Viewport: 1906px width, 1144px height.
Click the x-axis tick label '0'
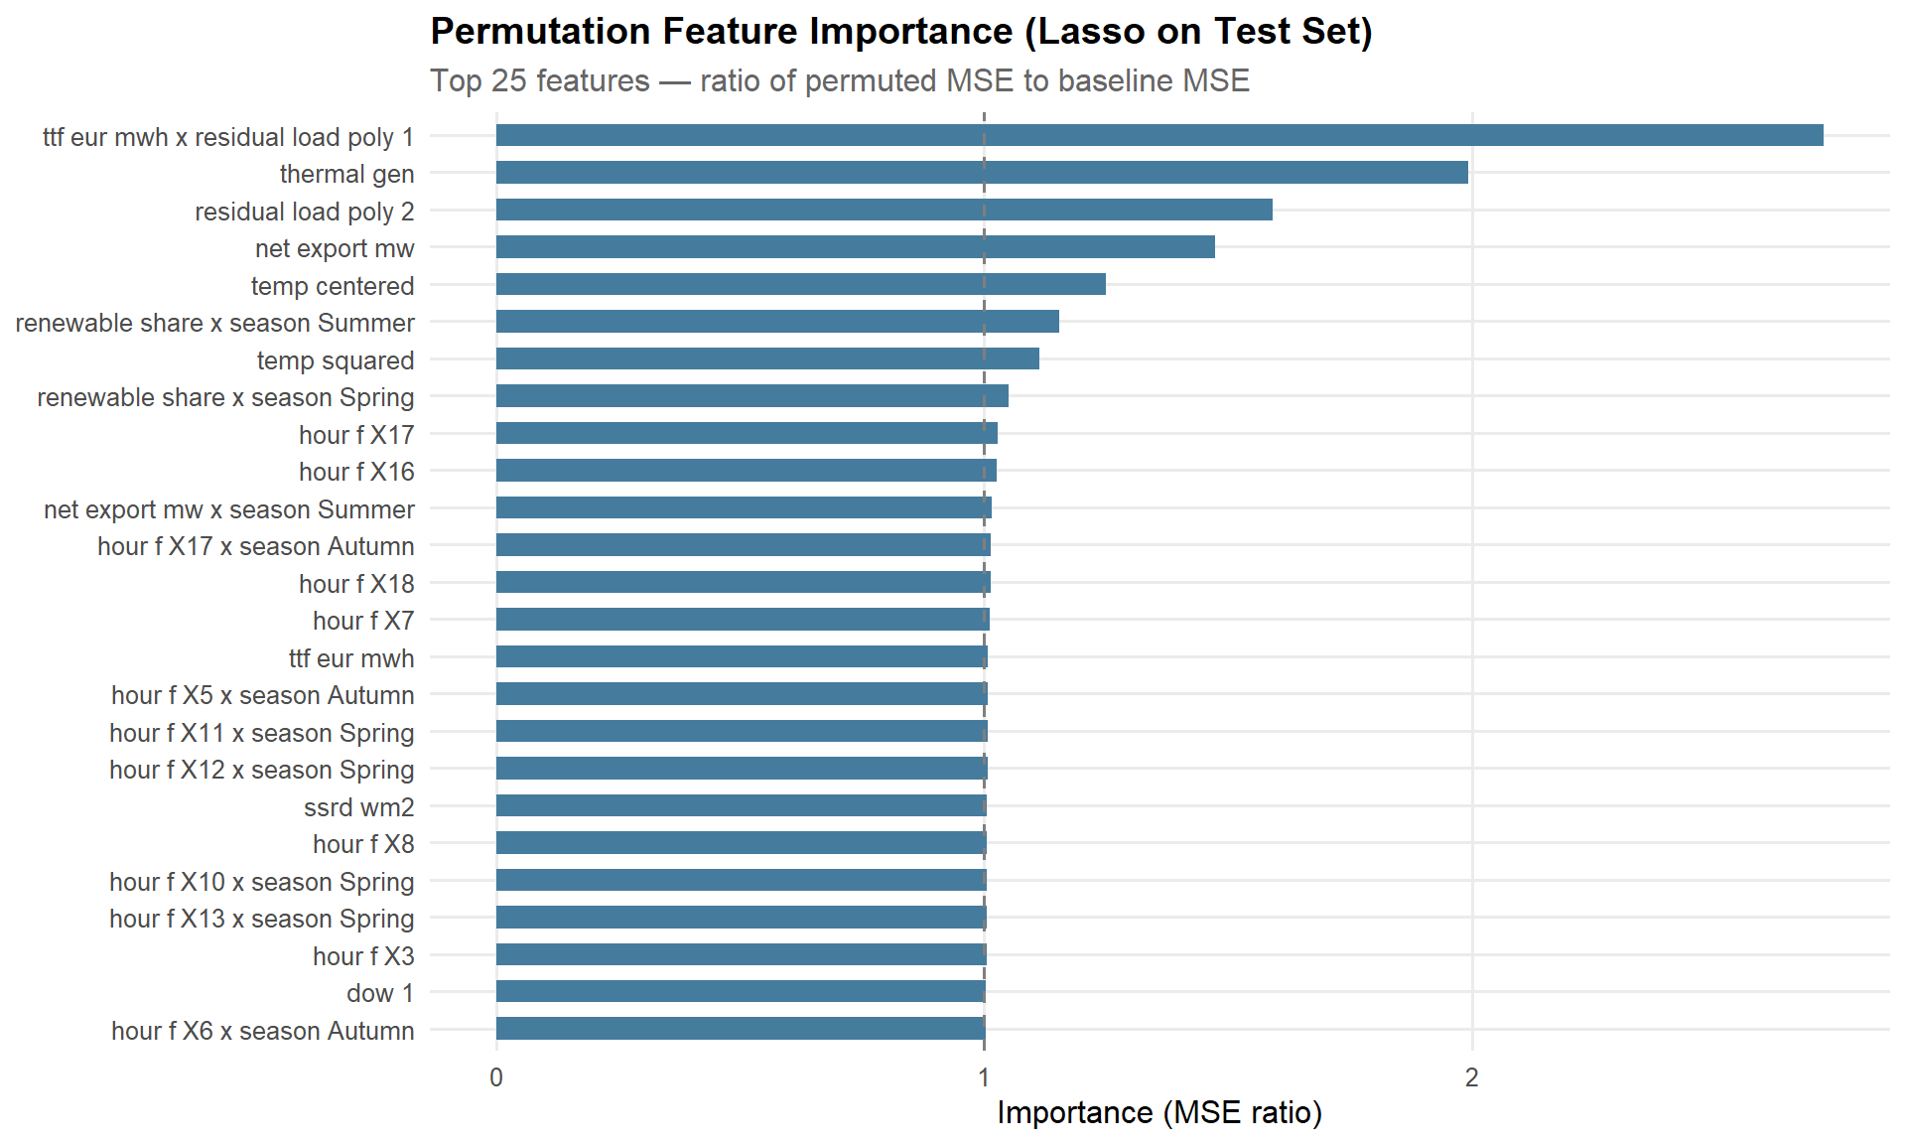(x=496, y=1077)
